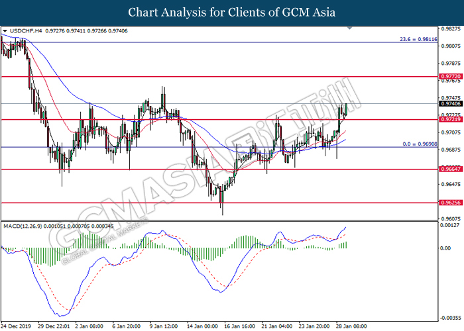Select the 0.97720 resistance price tag
464x331 pixels.
[448, 77]
